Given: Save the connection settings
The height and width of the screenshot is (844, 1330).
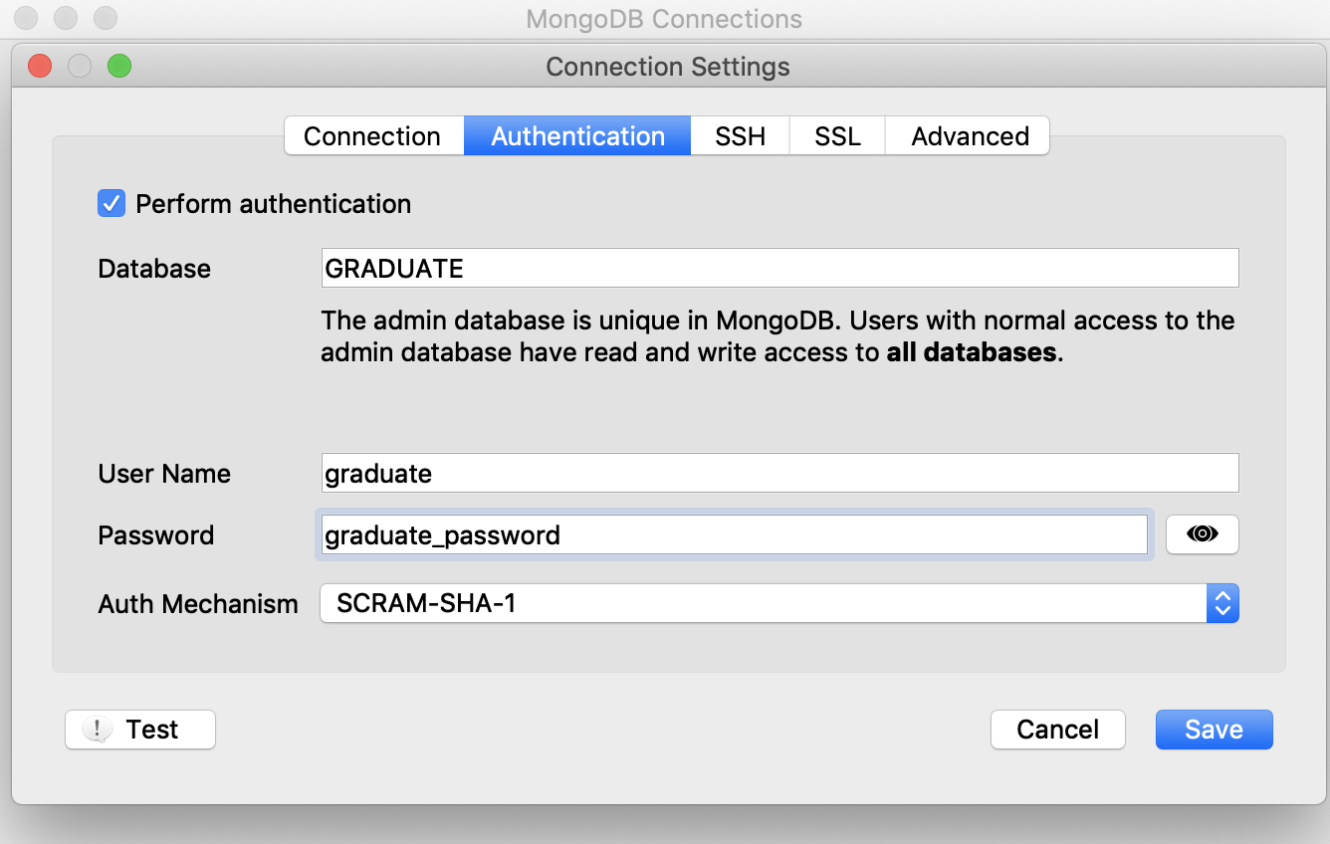Looking at the screenshot, I should (x=1214, y=730).
